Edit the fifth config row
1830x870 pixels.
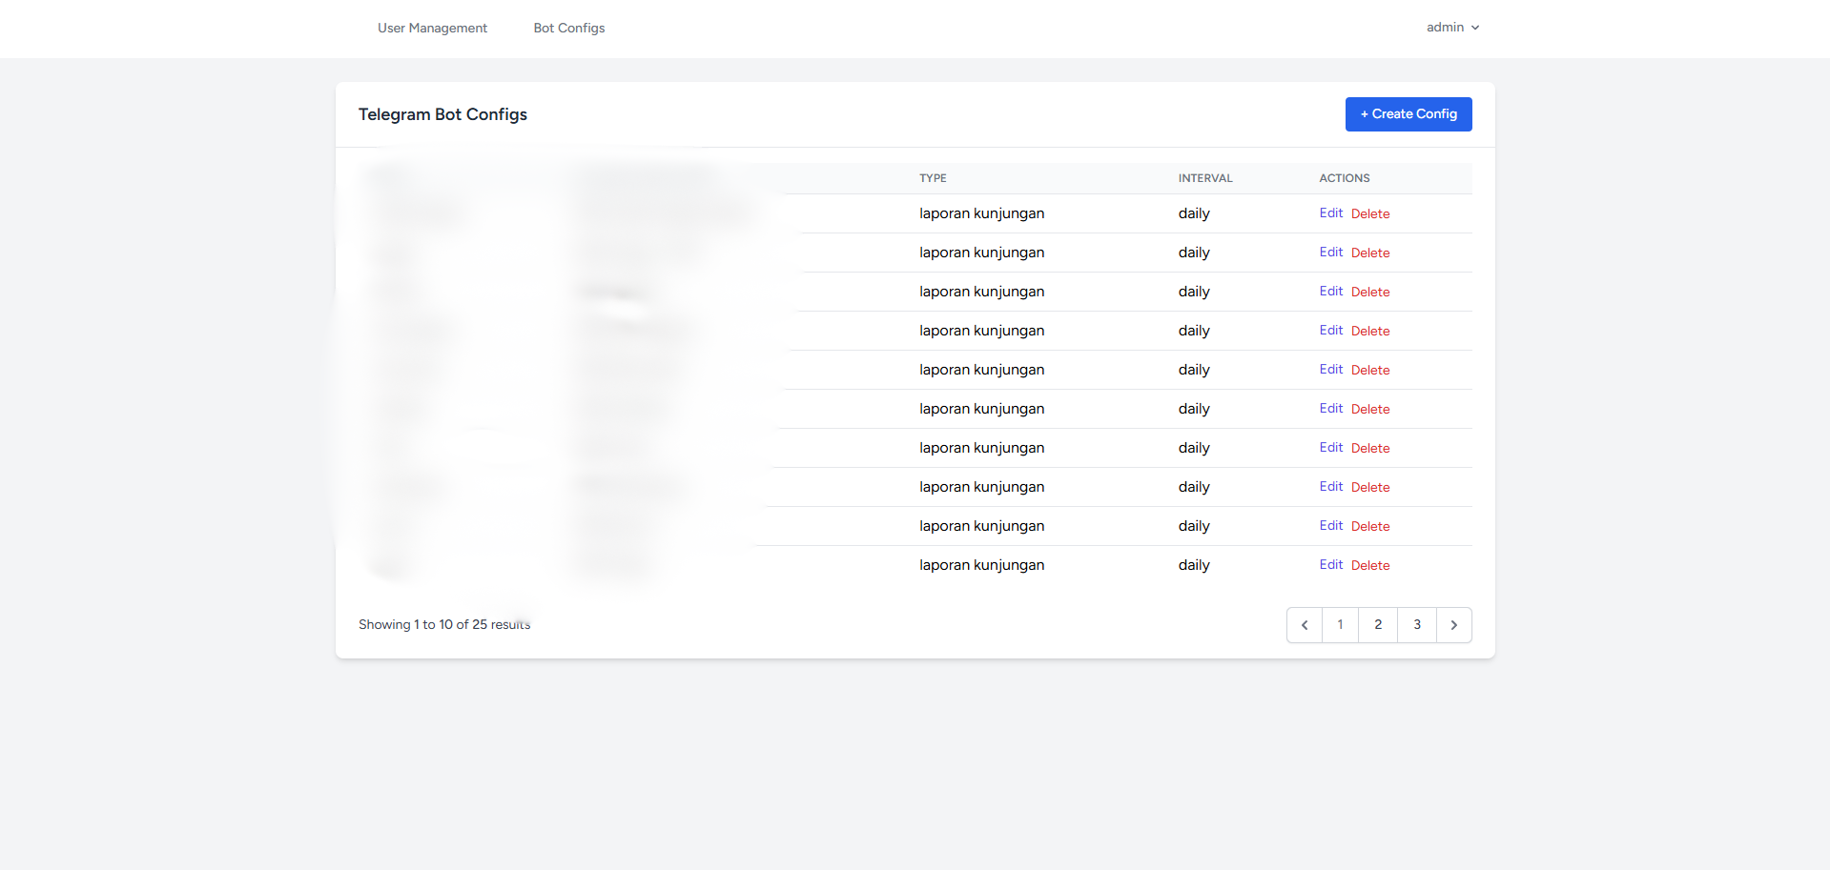(1330, 370)
